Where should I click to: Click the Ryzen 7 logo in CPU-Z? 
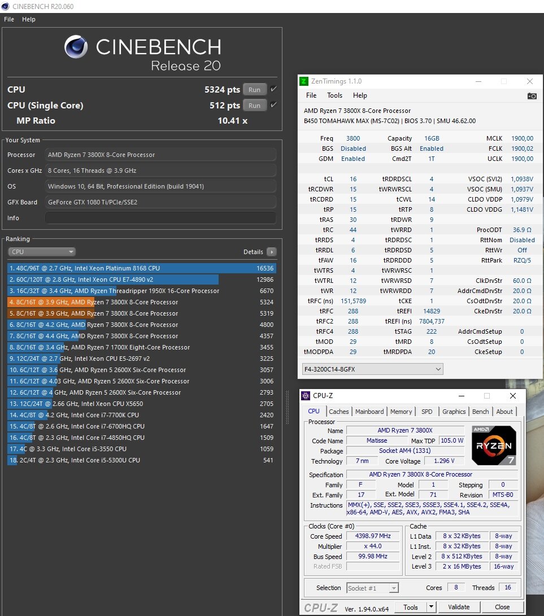pos(494,445)
